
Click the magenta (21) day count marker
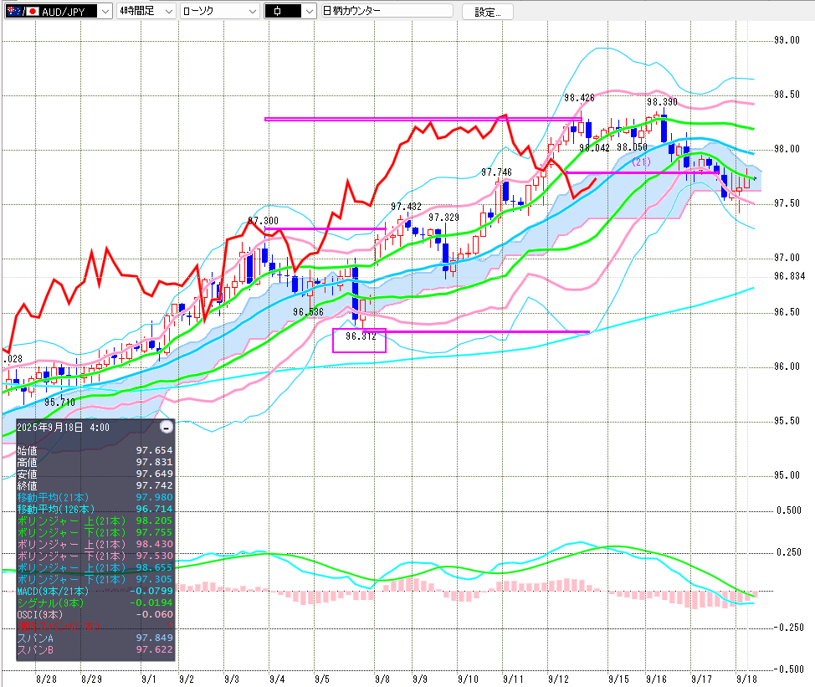pos(642,161)
